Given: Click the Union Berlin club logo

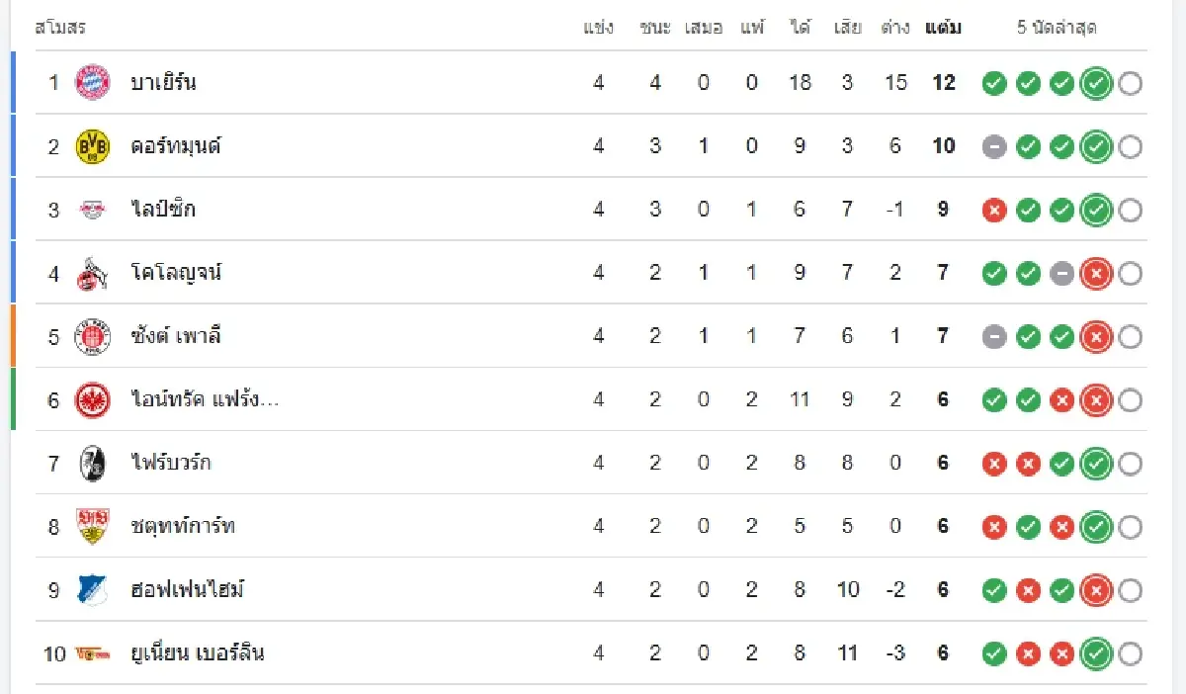Looking at the screenshot, I should click(x=93, y=653).
